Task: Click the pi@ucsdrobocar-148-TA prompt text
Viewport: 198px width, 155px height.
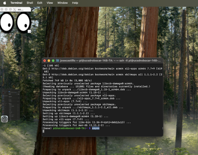Action: click(69, 128)
